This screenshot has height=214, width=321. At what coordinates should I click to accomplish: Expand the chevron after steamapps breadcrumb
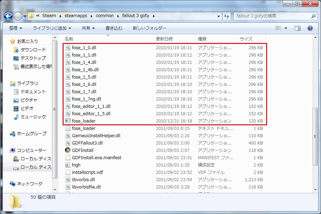(91, 16)
